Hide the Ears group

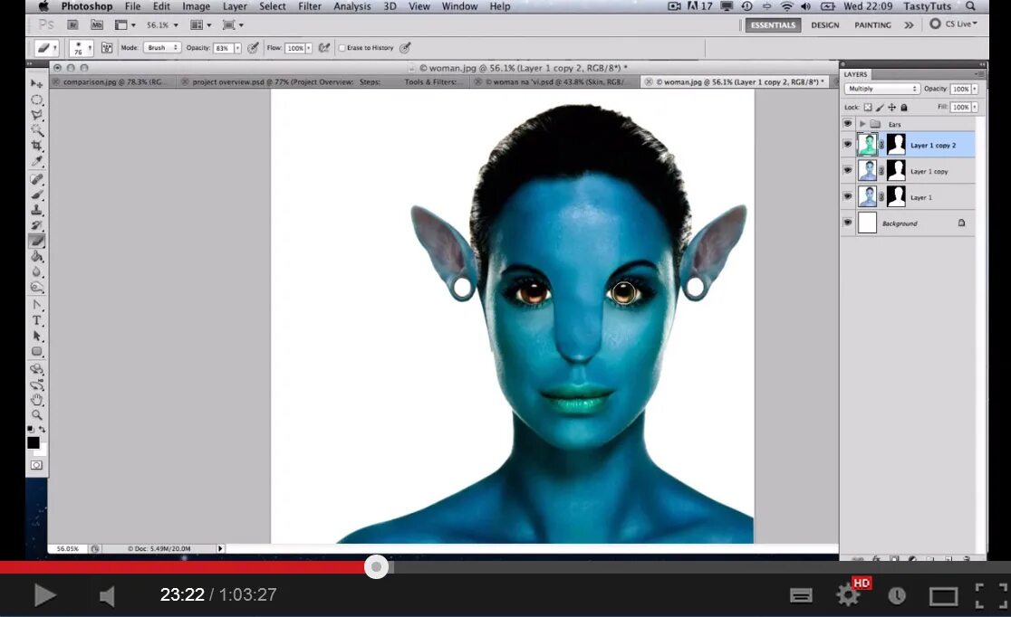click(x=848, y=124)
